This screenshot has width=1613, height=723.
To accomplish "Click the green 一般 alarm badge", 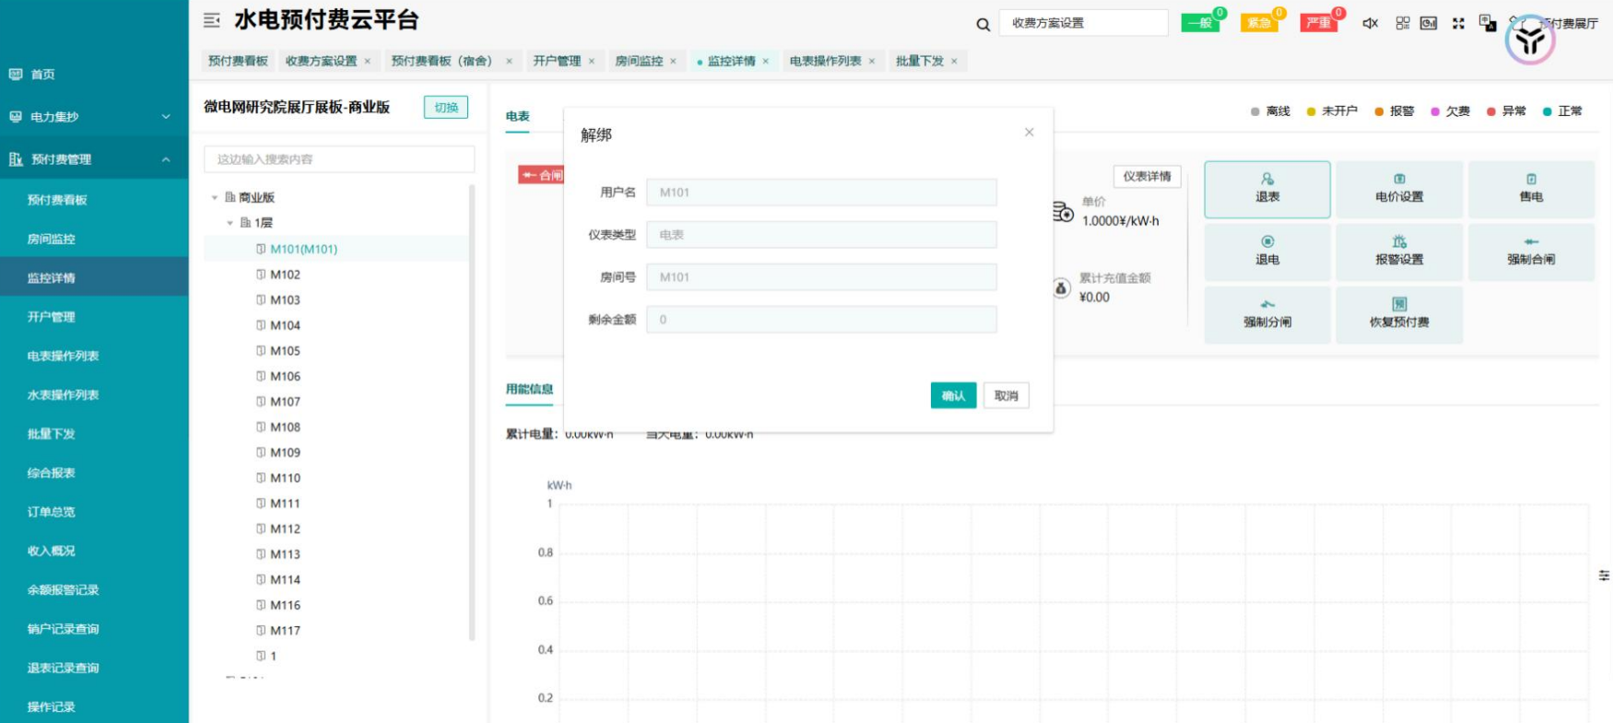I will tap(1200, 23).
